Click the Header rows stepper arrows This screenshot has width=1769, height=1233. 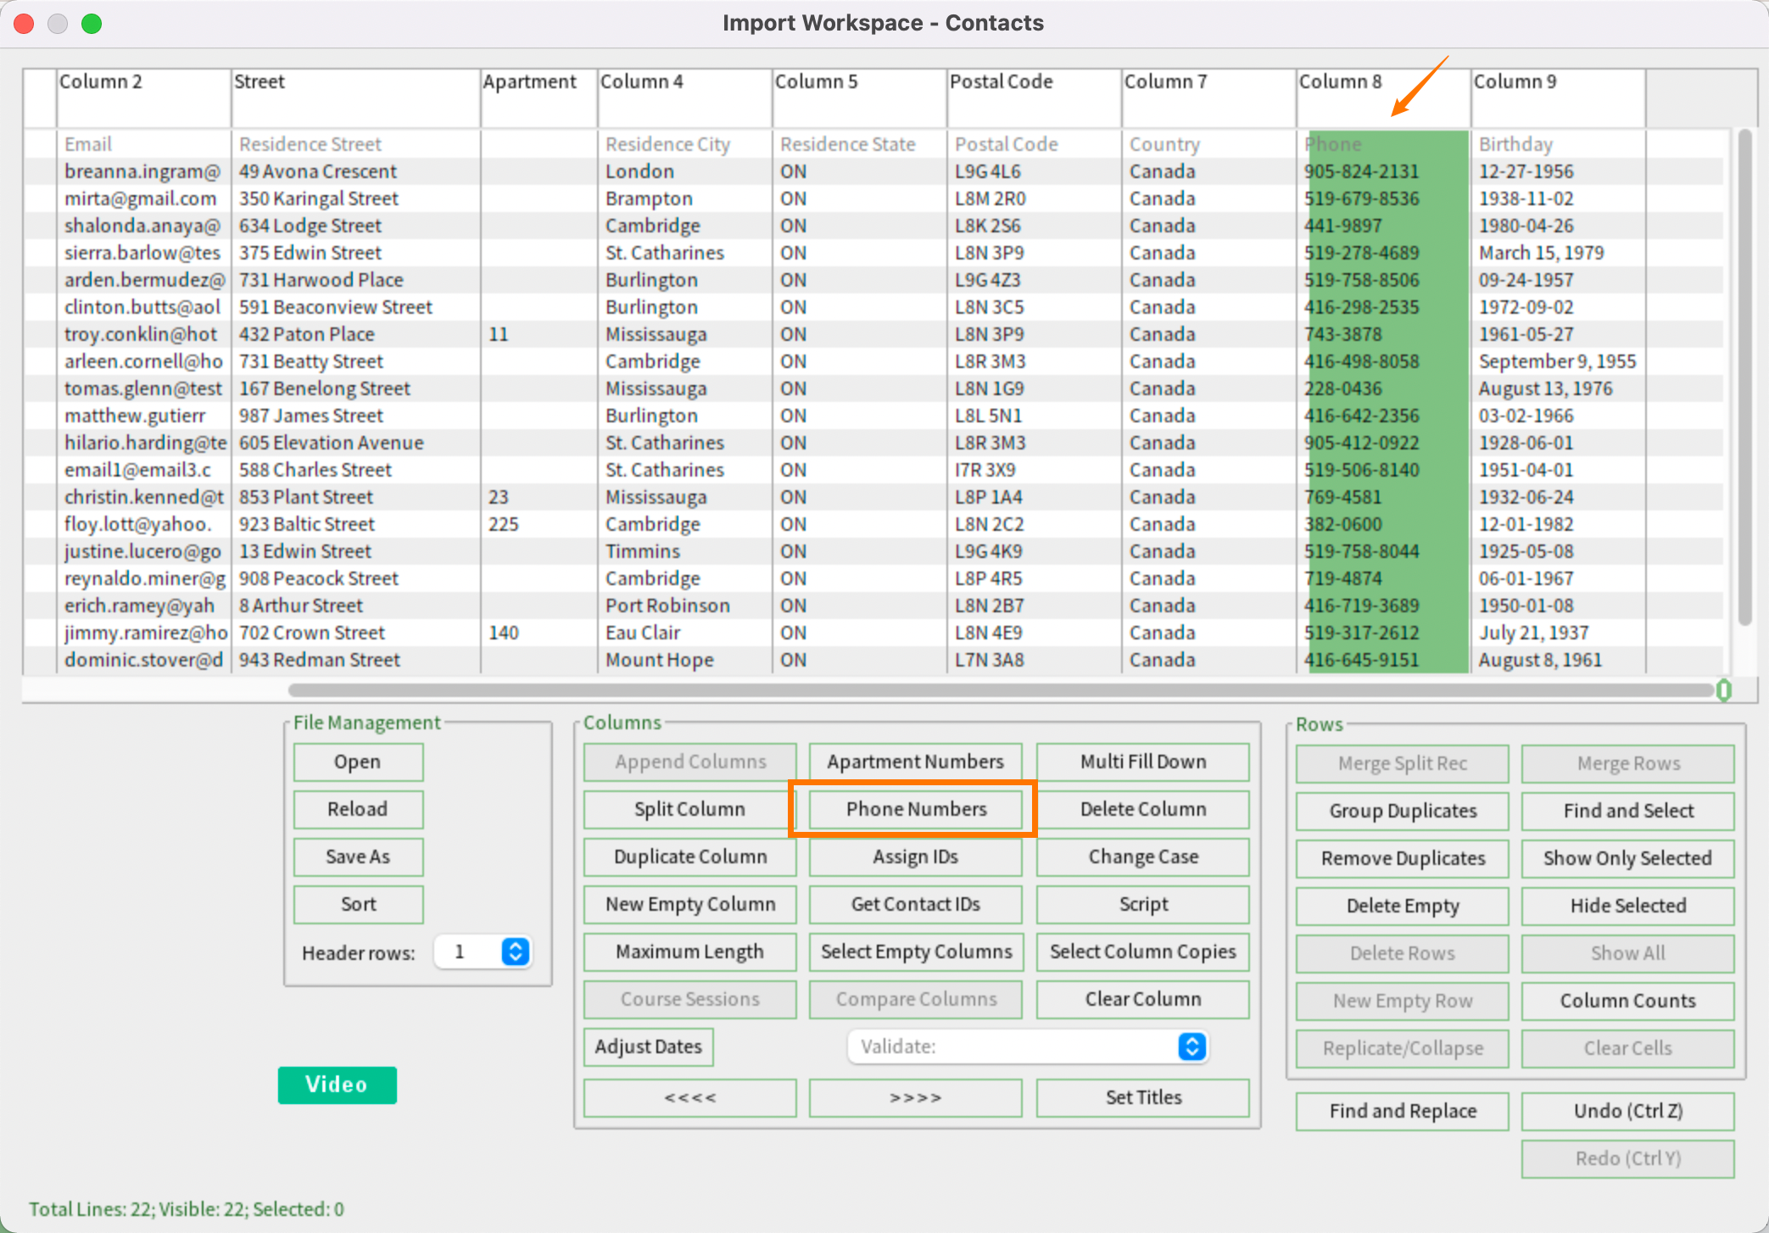point(515,951)
